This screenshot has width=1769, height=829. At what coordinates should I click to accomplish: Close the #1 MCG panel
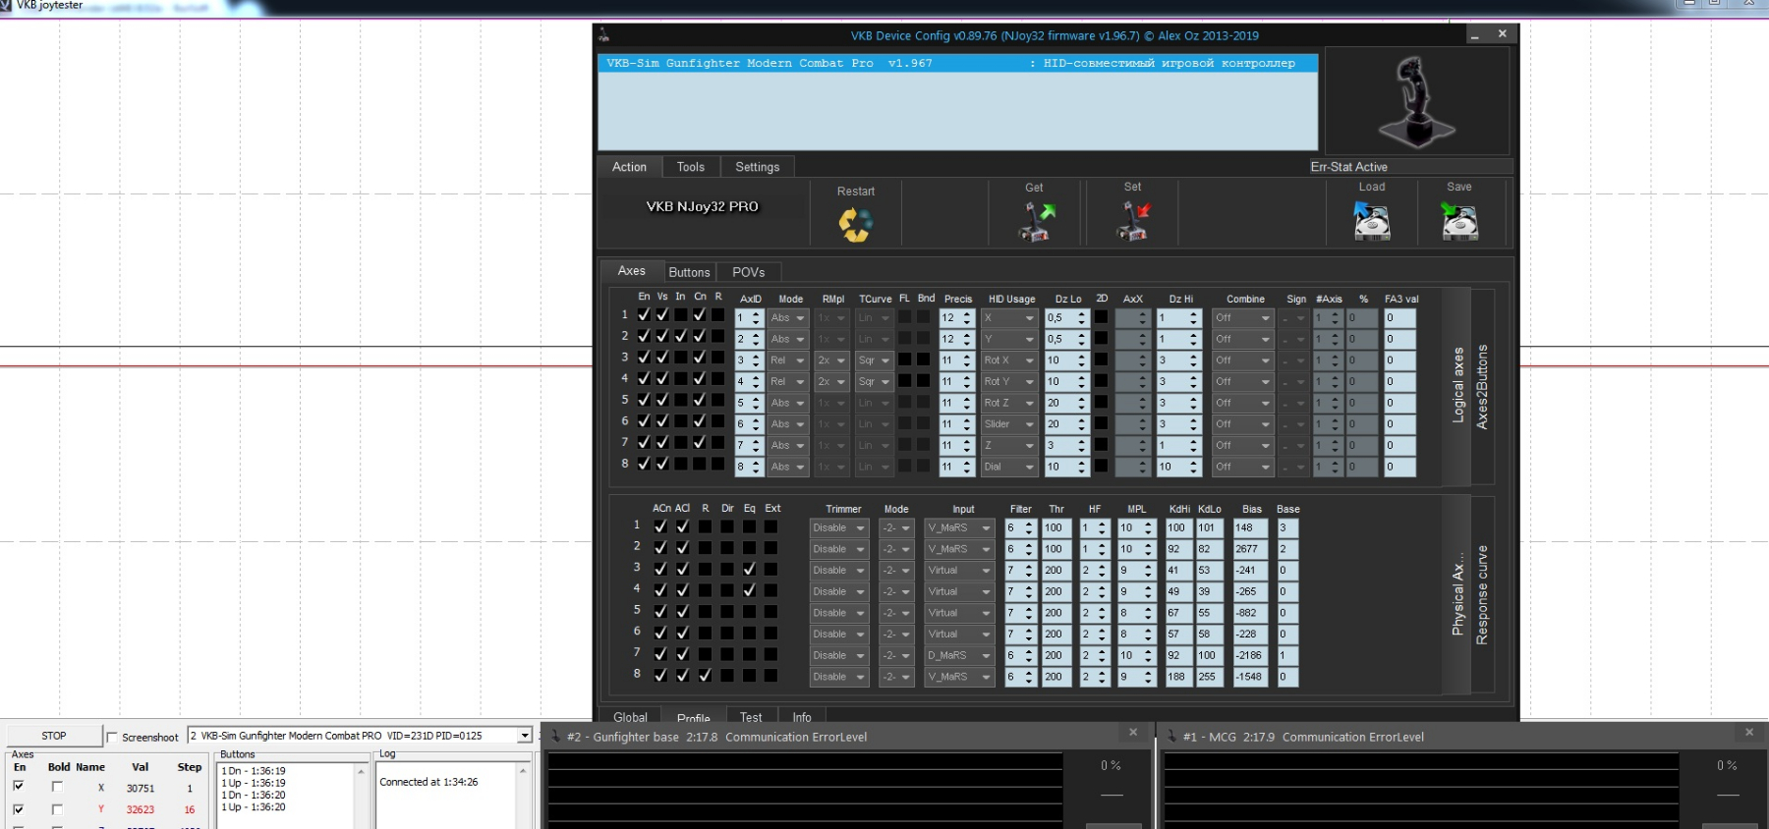pyautogui.click(x=1749, y=732)
